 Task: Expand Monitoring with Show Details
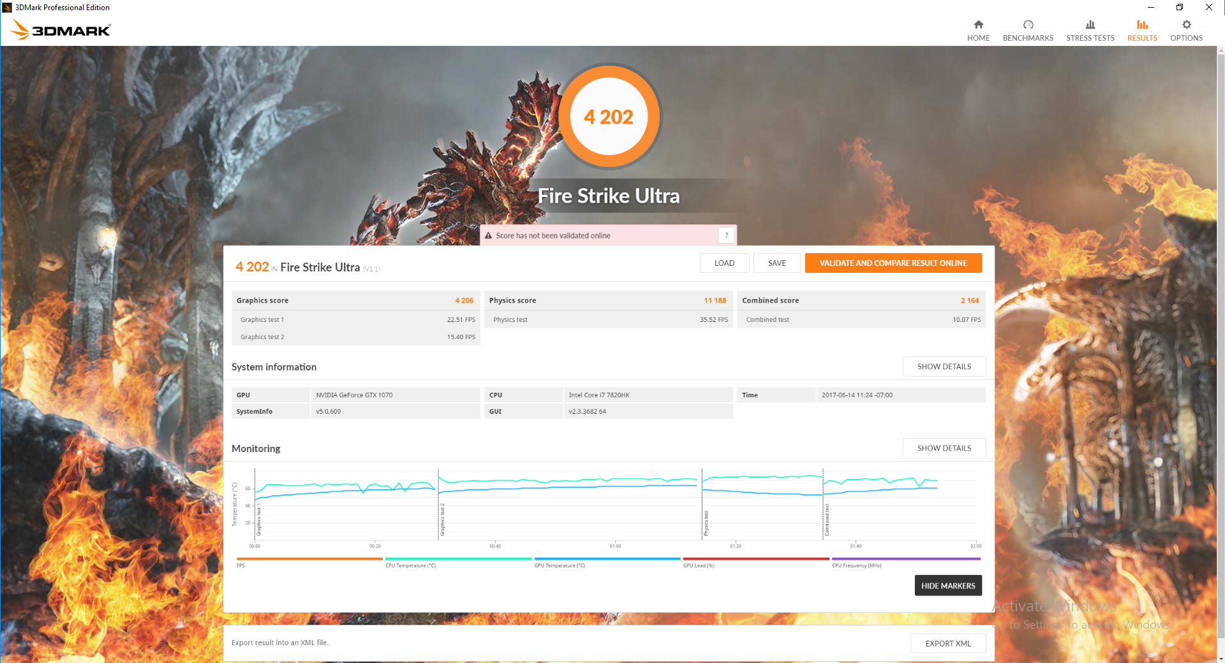point(944,448)
